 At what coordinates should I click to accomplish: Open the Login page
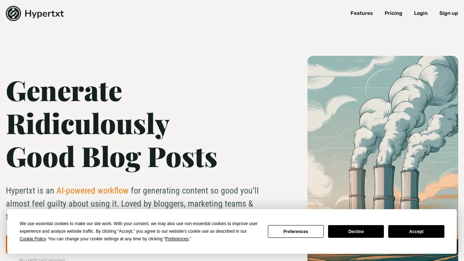tap(420, 13)
